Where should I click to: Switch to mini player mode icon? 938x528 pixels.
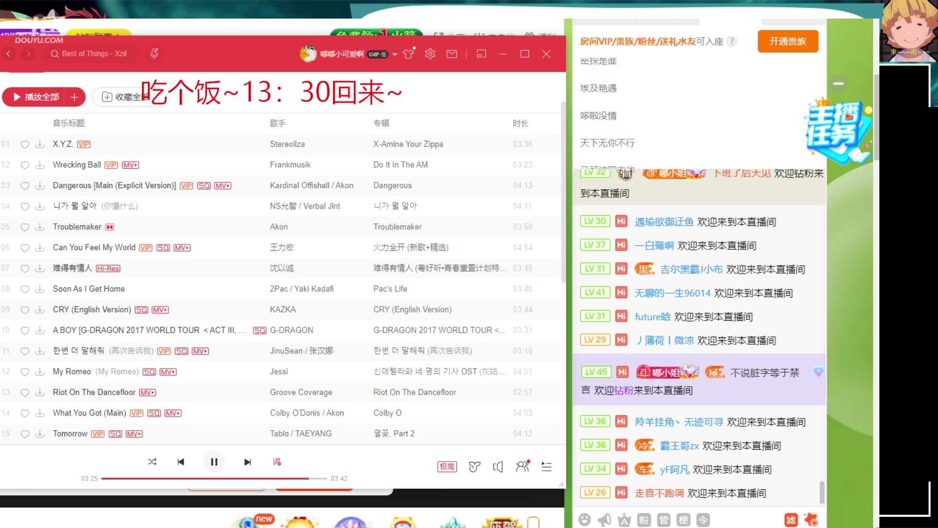pos(481,54)
